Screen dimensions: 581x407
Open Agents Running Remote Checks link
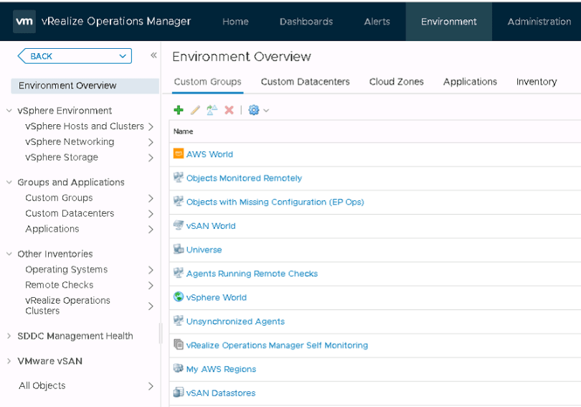252,273
